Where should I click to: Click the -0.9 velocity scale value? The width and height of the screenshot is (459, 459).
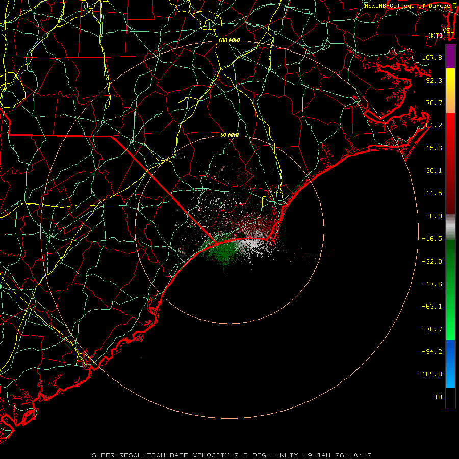click(434, 216)
